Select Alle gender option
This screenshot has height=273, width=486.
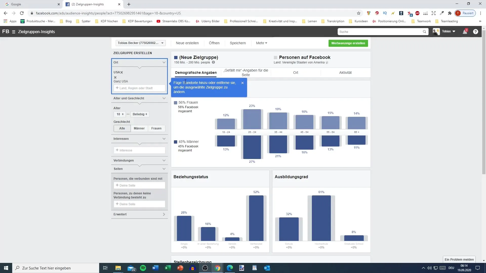(122, 128)
